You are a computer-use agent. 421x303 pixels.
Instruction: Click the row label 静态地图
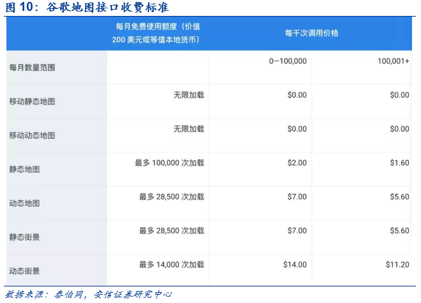point(24,170)
